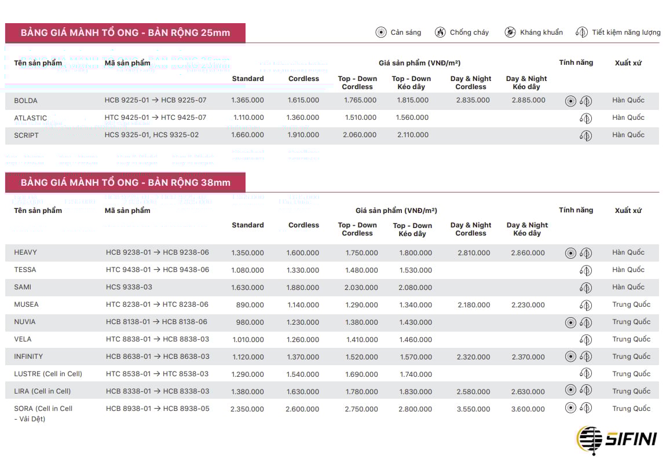Select the 25mm honeycomb price table header
The image size is (666, 463).
126,33
